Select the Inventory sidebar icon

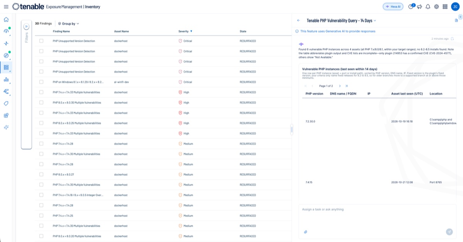coord(6,67)
